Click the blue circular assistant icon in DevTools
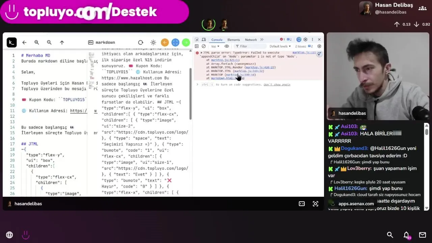This screenshot has height=243, width=432. [299, 39]
